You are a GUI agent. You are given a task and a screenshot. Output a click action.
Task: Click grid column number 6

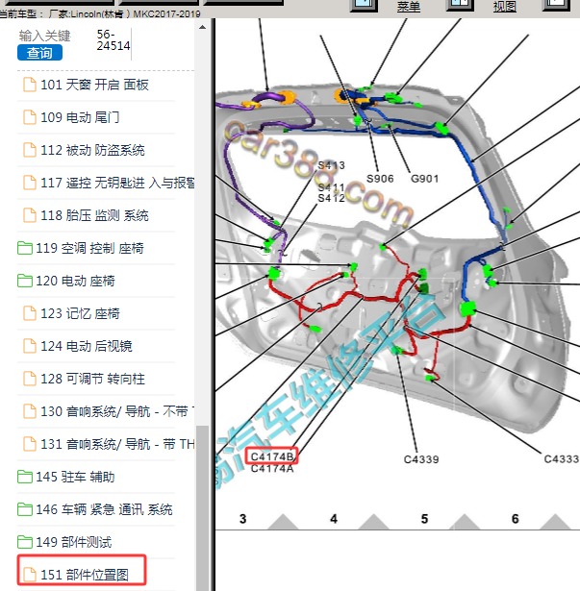tap(516, 519)
